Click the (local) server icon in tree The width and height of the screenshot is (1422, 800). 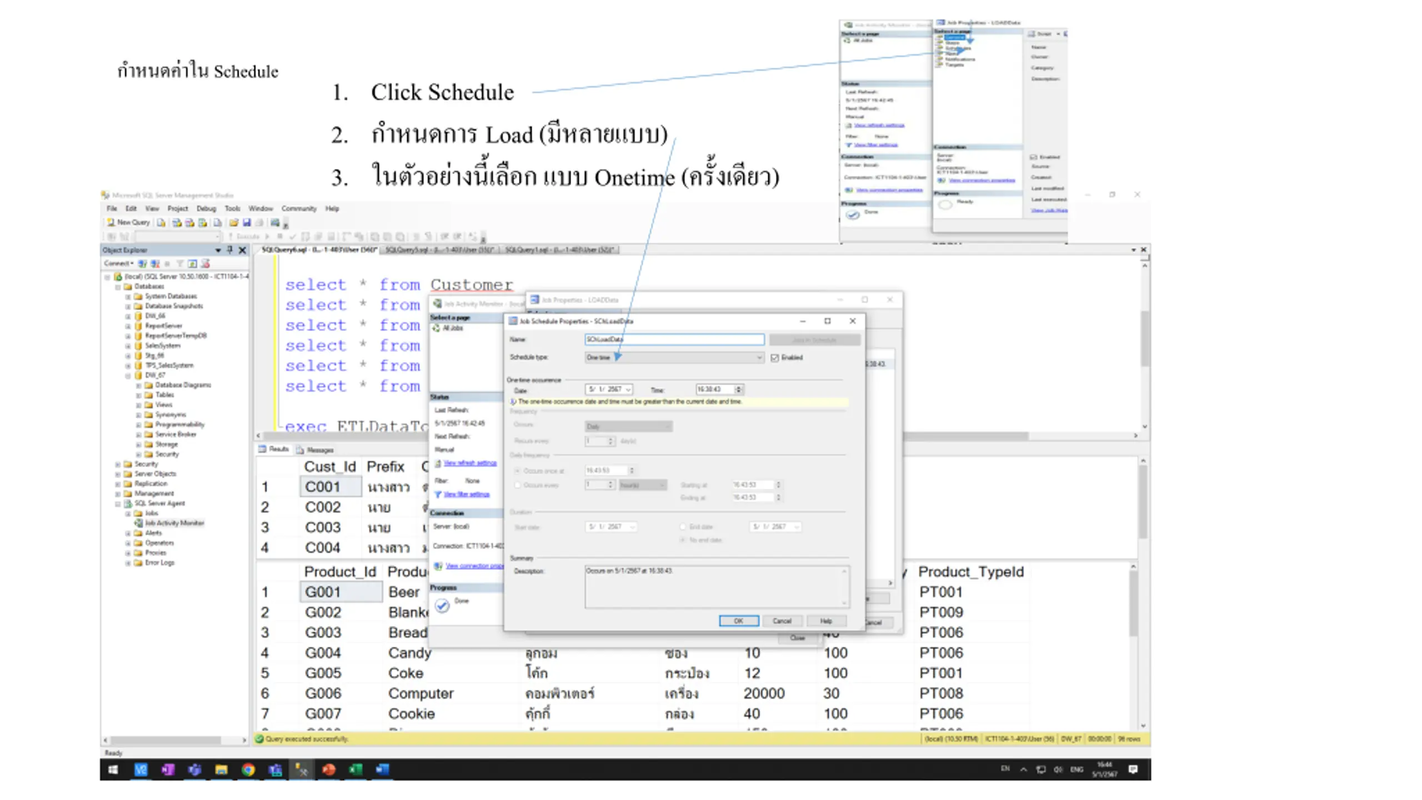coord(118,276)
